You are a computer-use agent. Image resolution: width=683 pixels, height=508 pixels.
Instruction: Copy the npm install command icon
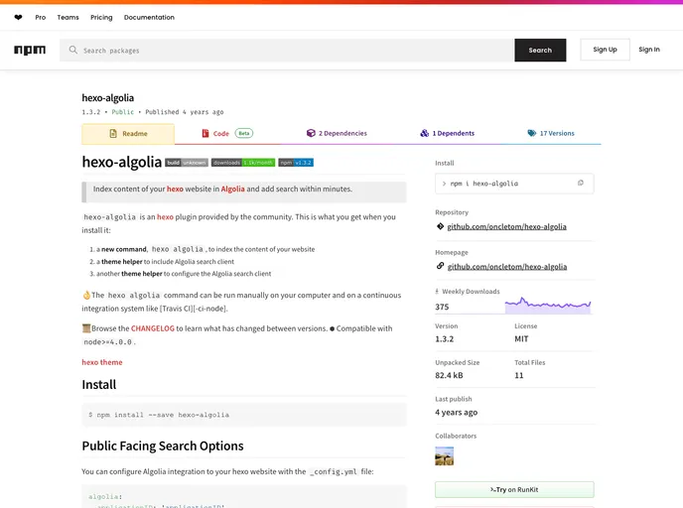pos(581,184)
